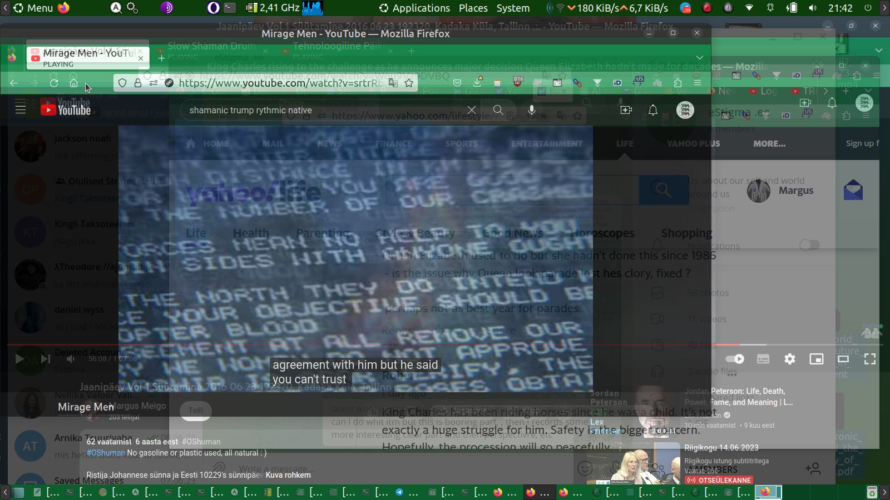Run the YouTube search with the magnifier
The height and width of the screenshot is (500, 890).
tap(498, 110)
